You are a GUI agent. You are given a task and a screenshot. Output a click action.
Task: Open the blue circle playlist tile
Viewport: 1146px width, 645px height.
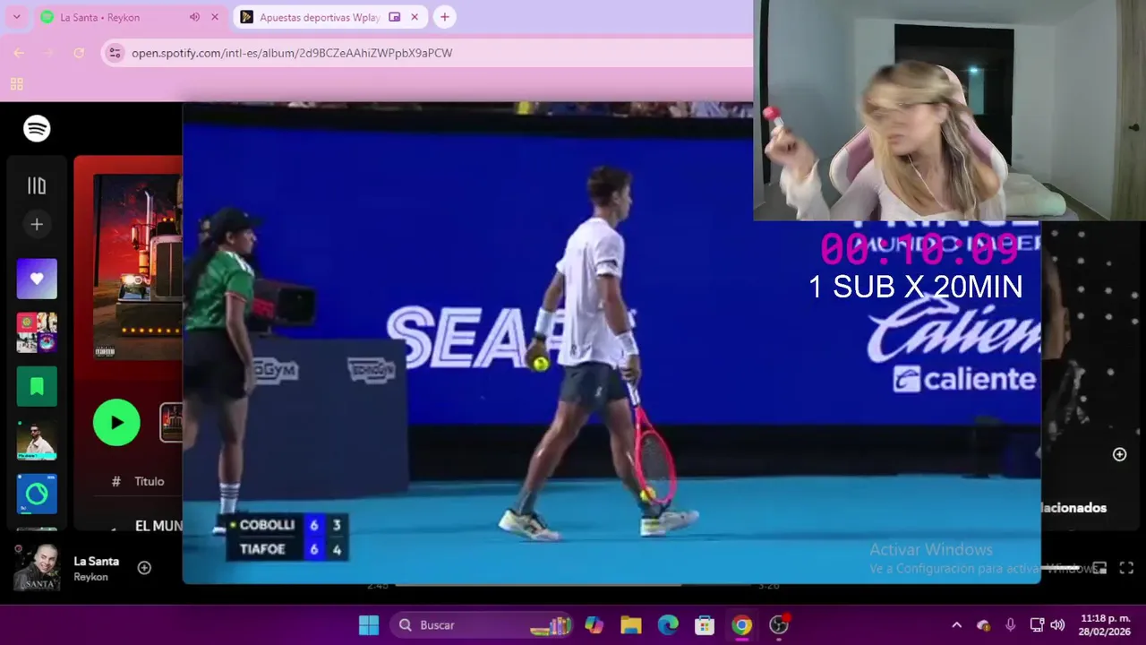pyautogui.click(x=37, y=494)
